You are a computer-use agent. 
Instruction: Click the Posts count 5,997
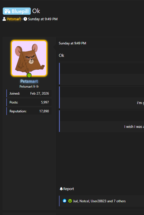tap(45, 102)
